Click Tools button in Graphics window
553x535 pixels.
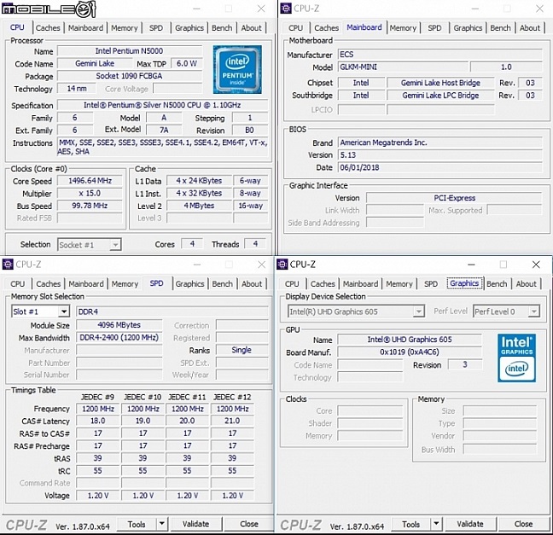(410, 524)
